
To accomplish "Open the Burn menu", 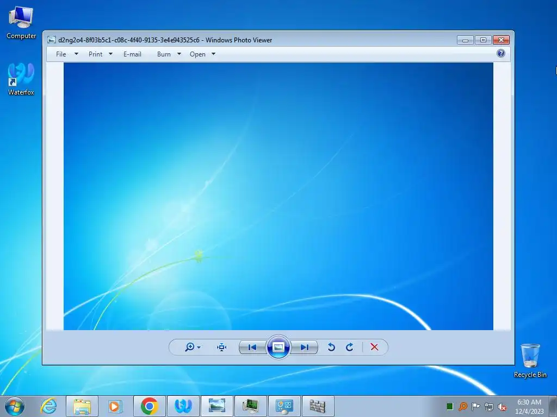I will point(164,54).
